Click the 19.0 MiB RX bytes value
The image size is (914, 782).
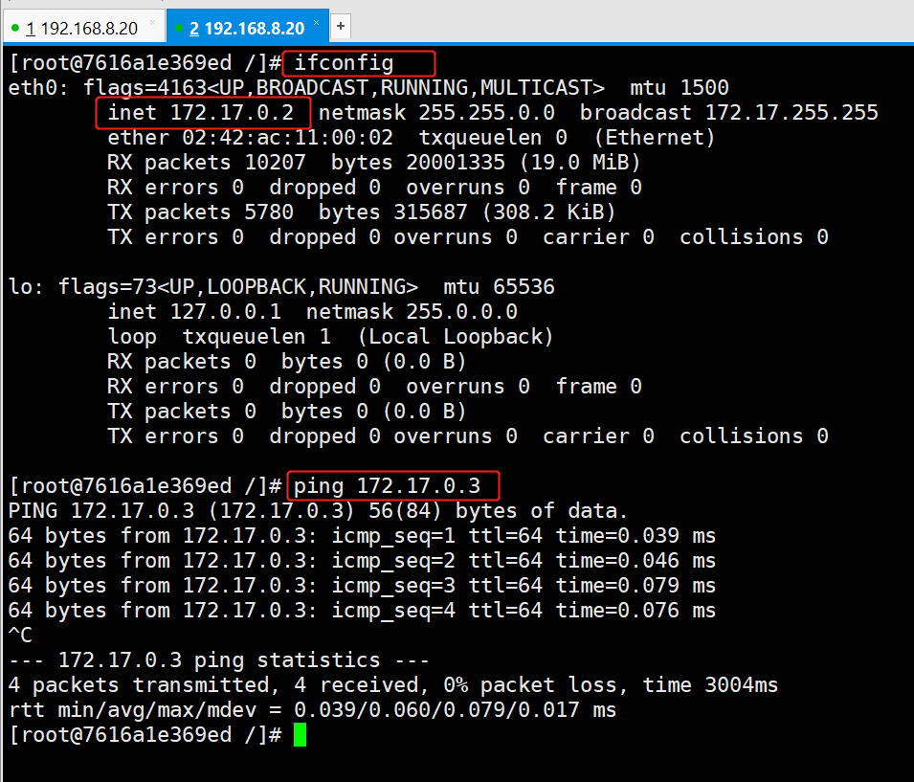[579, 163]
